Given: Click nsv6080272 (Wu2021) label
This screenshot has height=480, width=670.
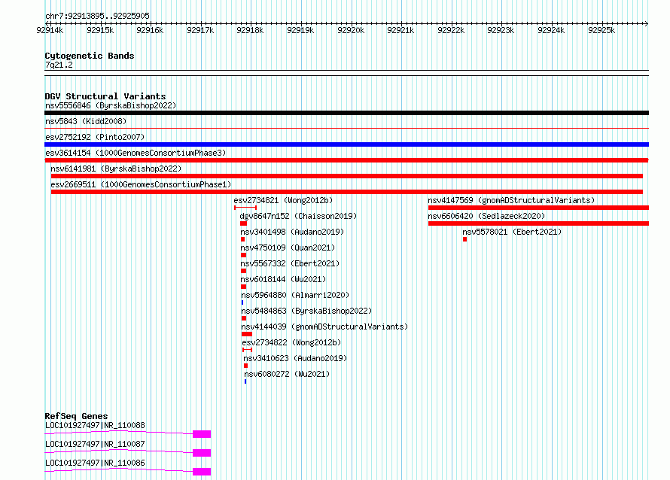Looking at the screenshot, I should point(287,374).
